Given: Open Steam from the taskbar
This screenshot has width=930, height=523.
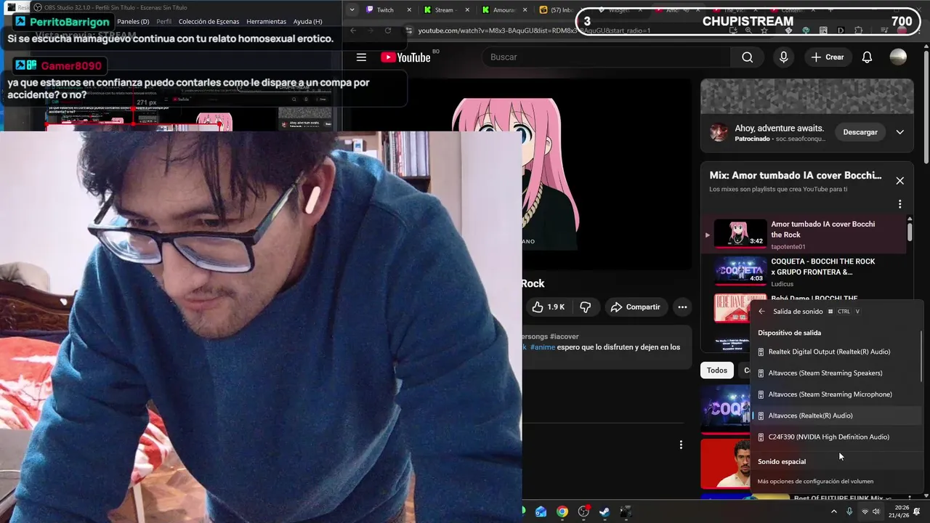Looking at the screenshot, I should pos(604,511).
